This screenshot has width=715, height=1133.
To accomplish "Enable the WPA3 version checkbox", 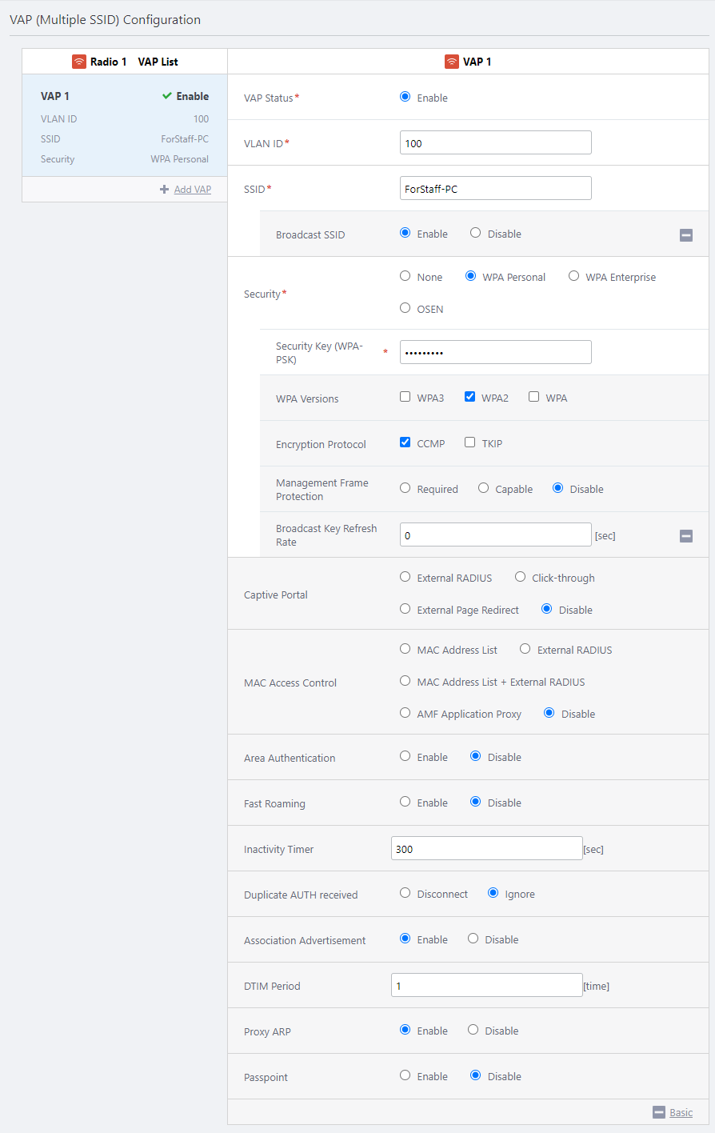I will click(x=405, y=397).
